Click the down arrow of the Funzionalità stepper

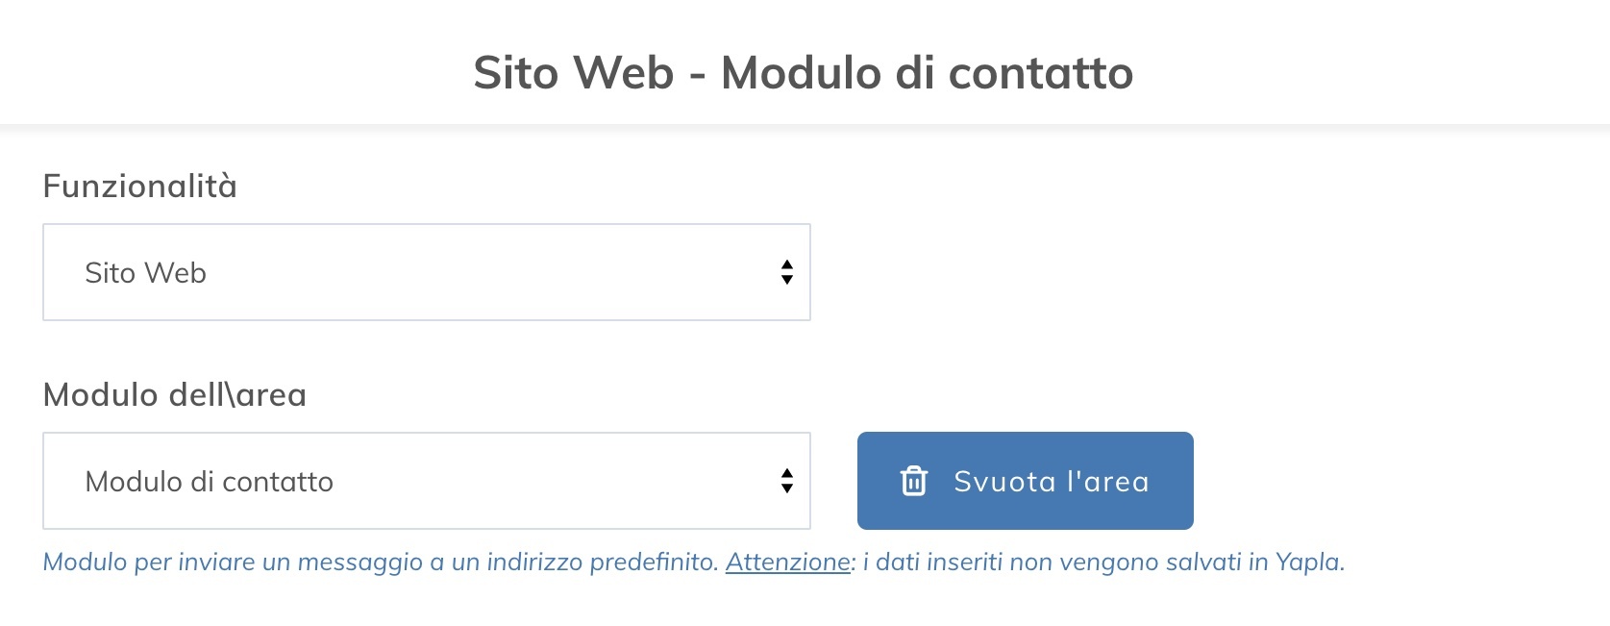(x=786, y=281)
